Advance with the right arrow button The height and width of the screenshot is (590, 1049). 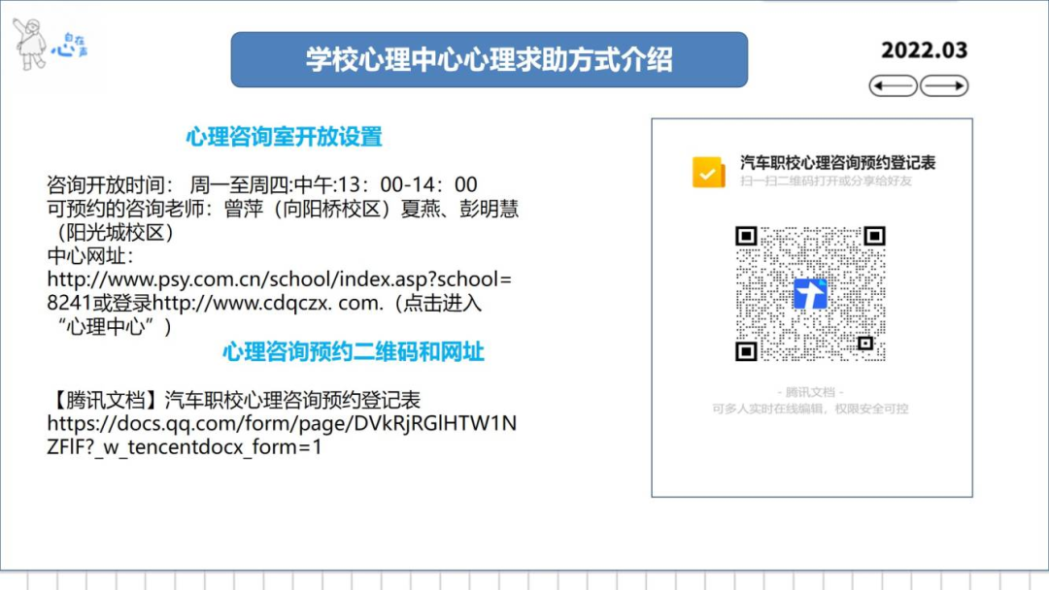coord(944,85)
